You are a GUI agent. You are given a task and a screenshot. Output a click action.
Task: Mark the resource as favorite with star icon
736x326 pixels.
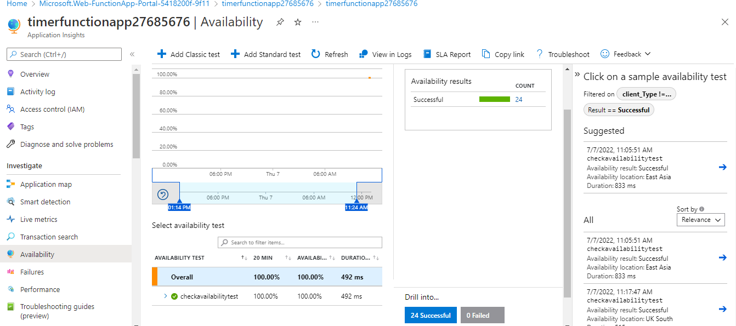[298, 22]
